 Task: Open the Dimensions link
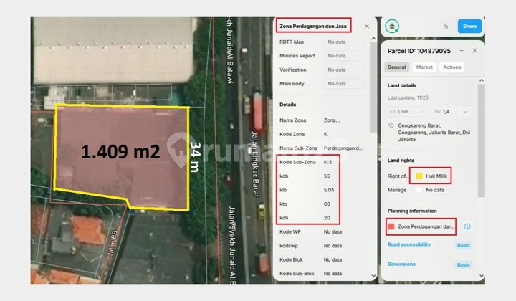coord(401,264)
